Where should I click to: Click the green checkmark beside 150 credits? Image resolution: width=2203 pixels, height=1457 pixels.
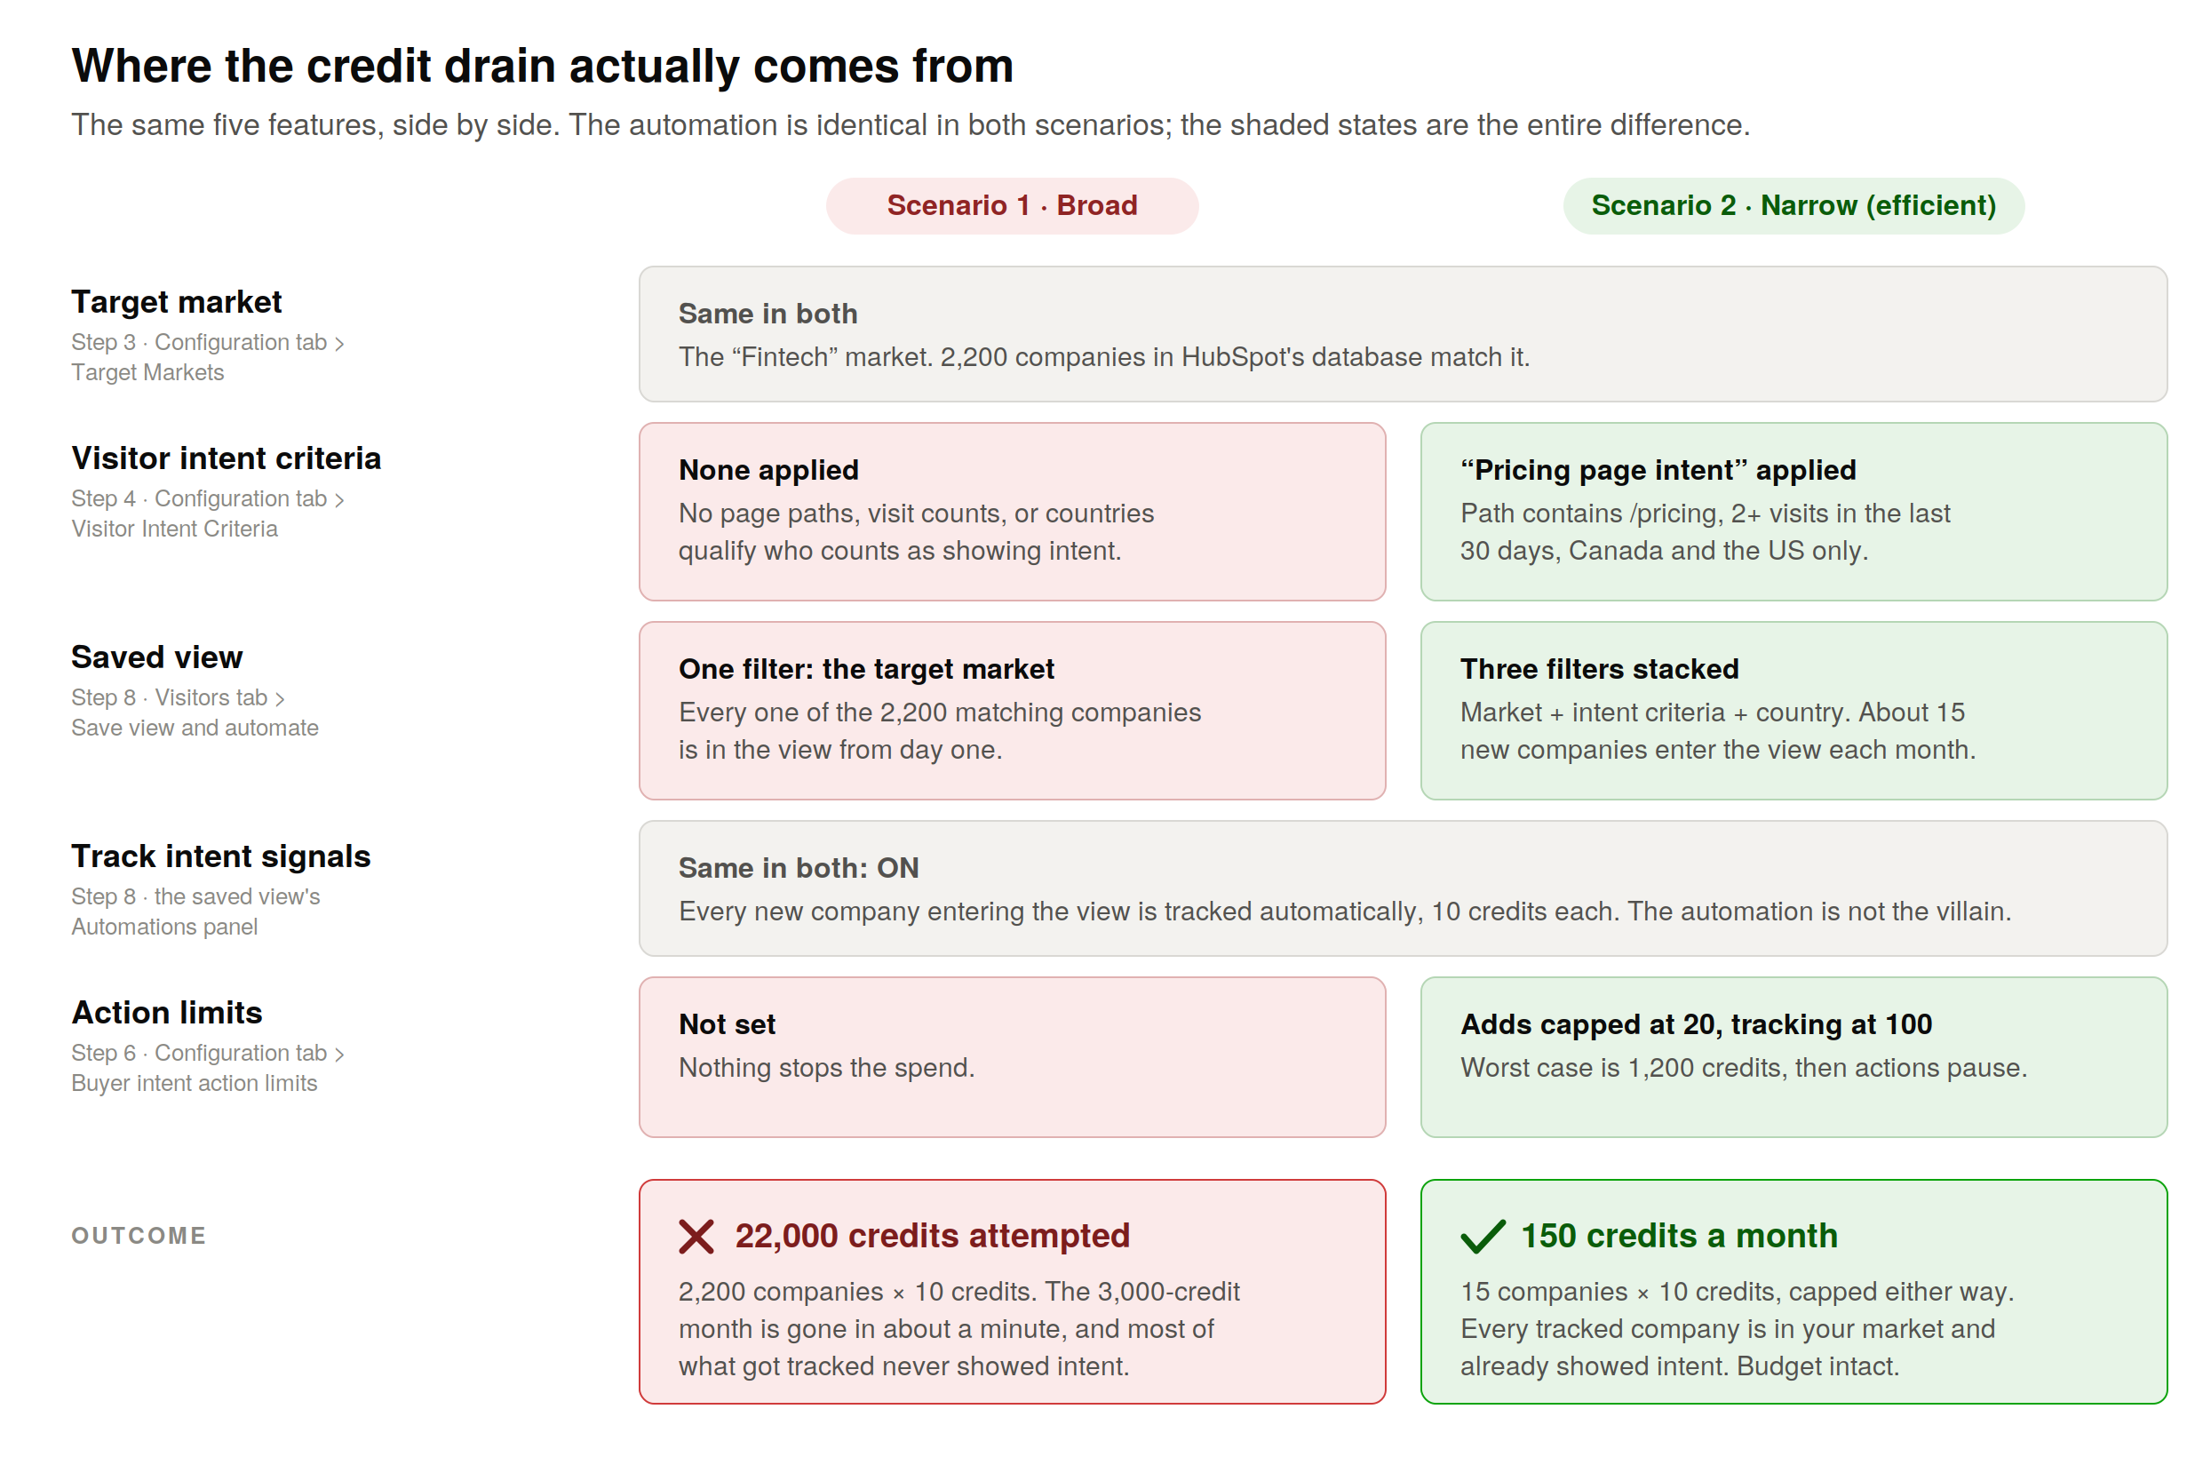click(1482, 1237)
